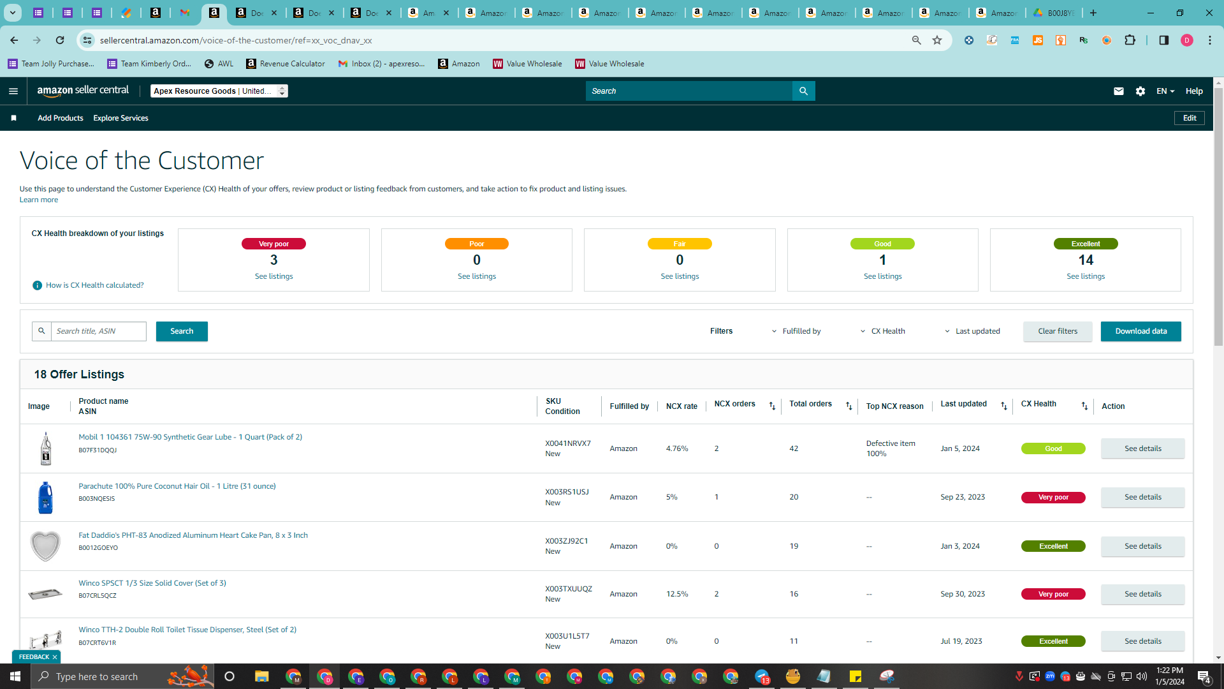
Task: Click the Seller Central top search field
Action: pos(689,91)
